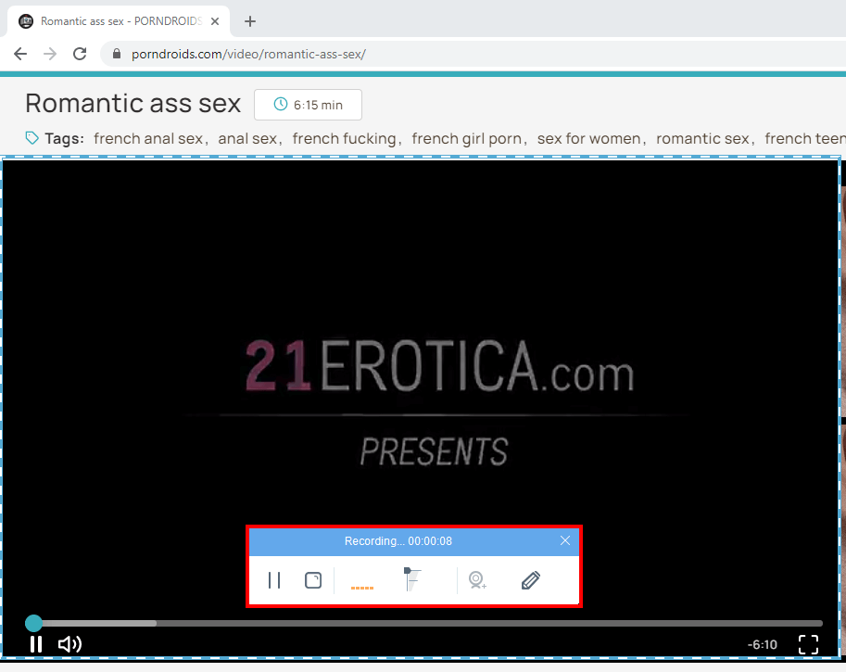Viewport: 846px width, 672px height.
Task: Go back to the previous page in browser
Action: (x=20, y=54)
